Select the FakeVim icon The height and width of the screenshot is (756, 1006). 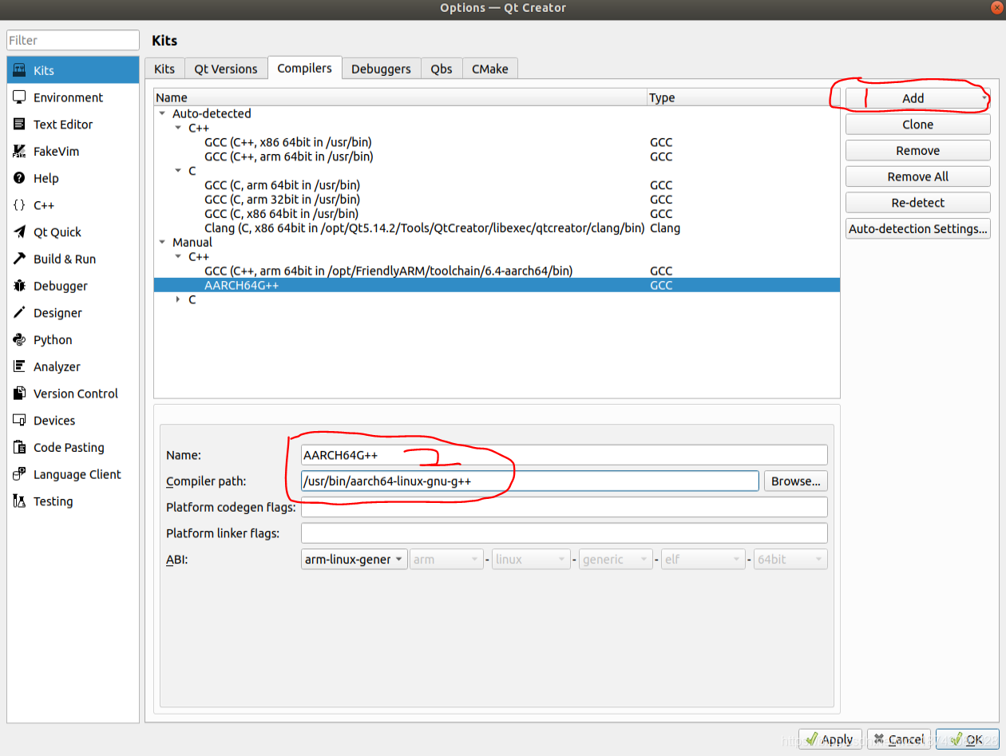tap(19, 152)
